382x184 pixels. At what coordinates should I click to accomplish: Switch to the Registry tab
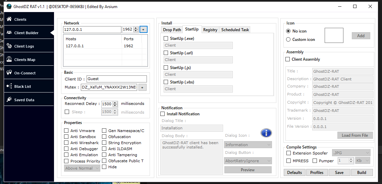point(210,30)
